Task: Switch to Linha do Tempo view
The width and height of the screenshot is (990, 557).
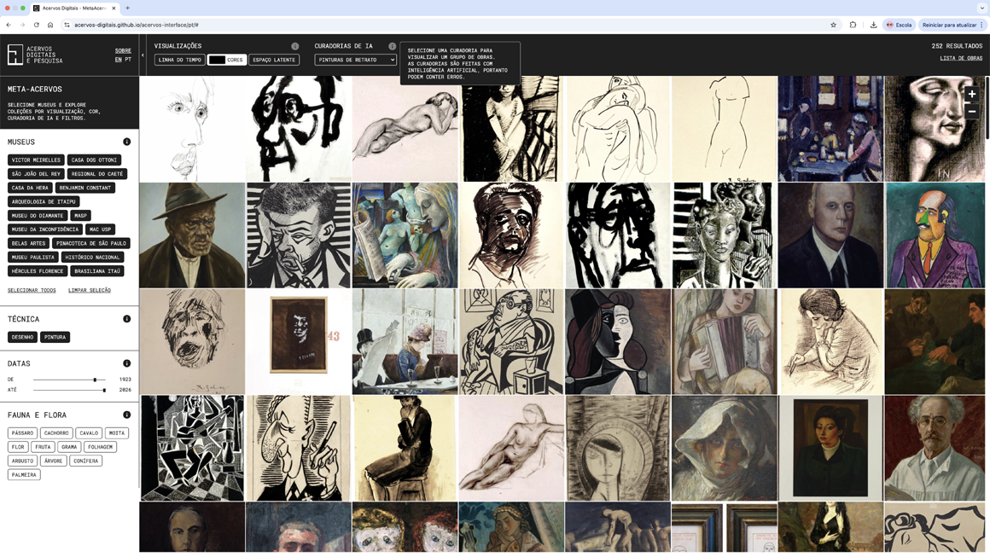Action: point(179,60)
